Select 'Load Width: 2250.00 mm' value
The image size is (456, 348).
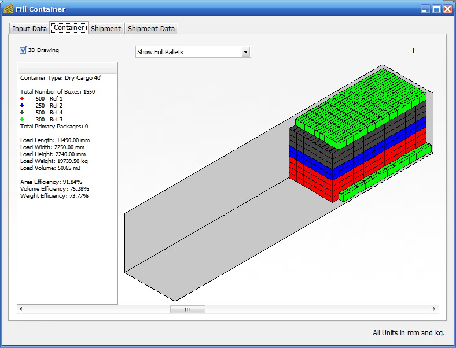pyautogui.click(x=52, y=147)
